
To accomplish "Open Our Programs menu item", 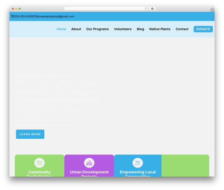I will point(97,29).
